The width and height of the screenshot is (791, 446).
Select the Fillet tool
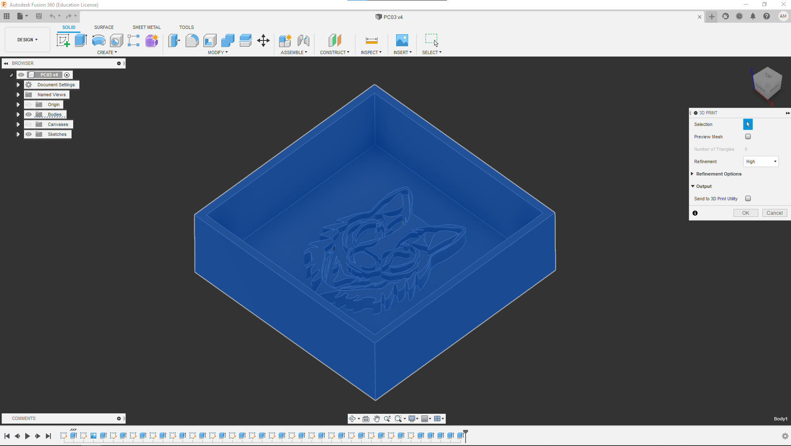click(192, 40)
